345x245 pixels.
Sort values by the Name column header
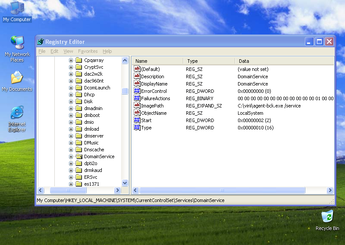tap(157, 61)
